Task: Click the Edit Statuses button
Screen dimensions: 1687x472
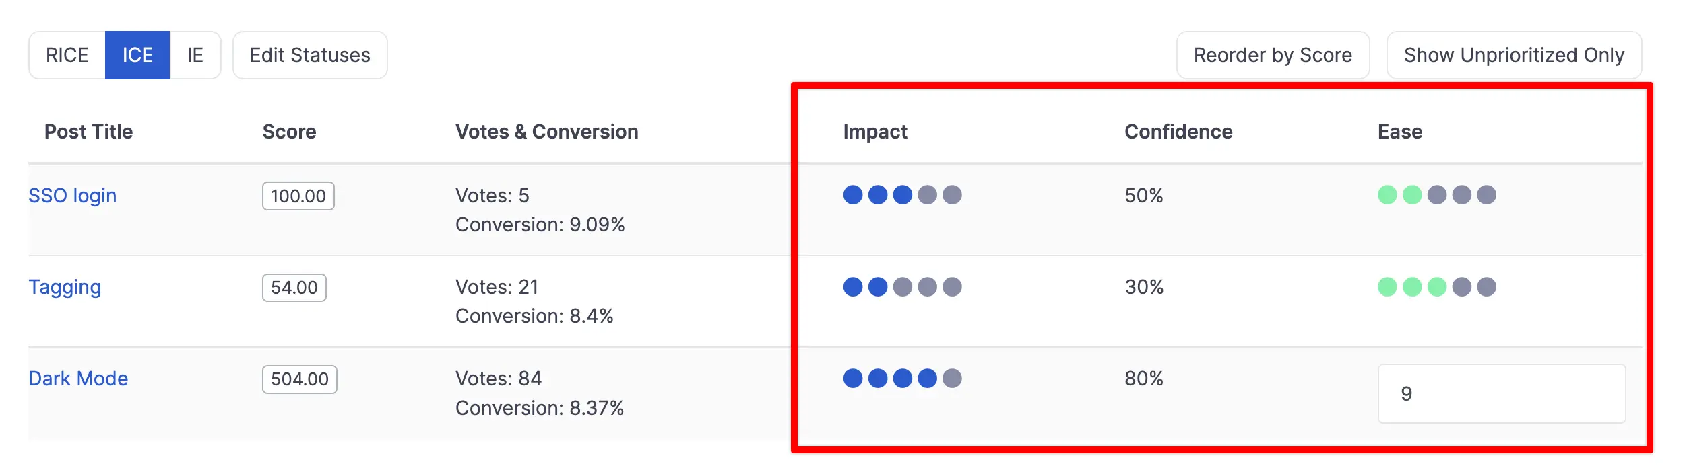Action: [310, 55]
